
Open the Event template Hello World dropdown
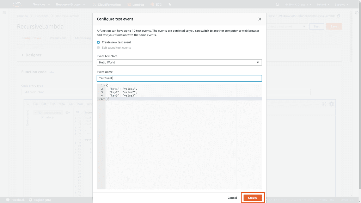coord(179,62)
